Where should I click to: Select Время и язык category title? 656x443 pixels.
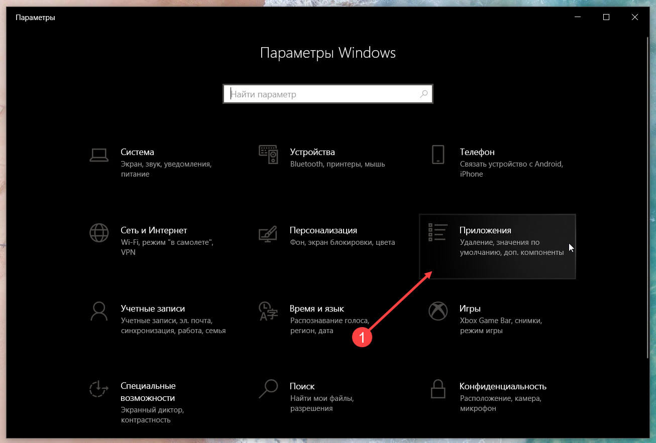click(317, 309)
